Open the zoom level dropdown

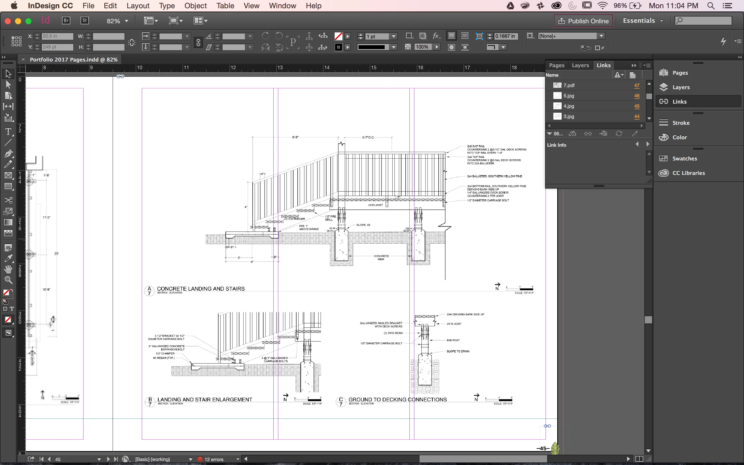point(126,21)
